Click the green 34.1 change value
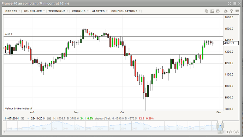The height and width of the screenshot is (137, 243). (83, 118)
